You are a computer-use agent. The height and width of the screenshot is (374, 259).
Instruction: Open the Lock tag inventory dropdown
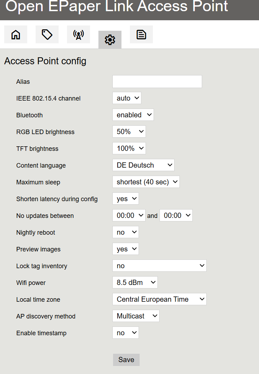pos(159,265)
